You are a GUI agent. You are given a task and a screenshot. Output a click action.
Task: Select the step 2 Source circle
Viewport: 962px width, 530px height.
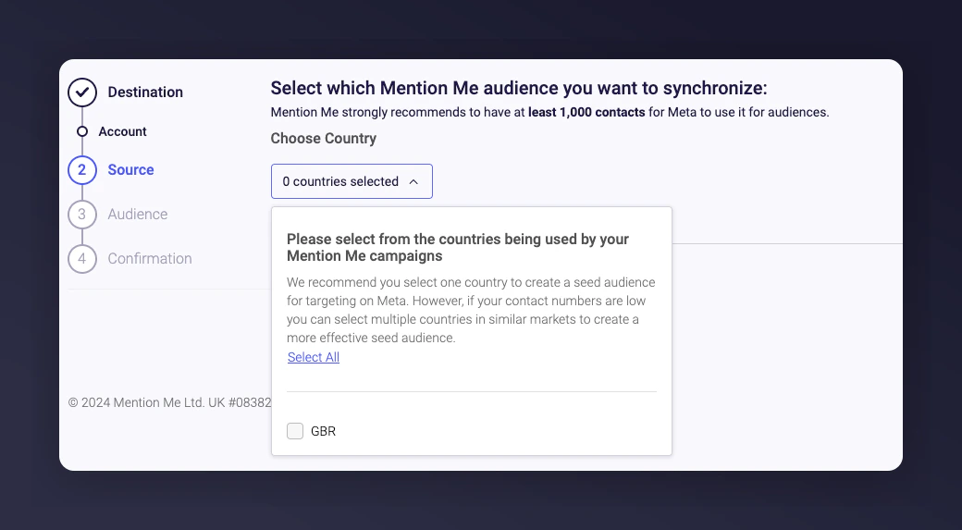[x=82, y=170]
